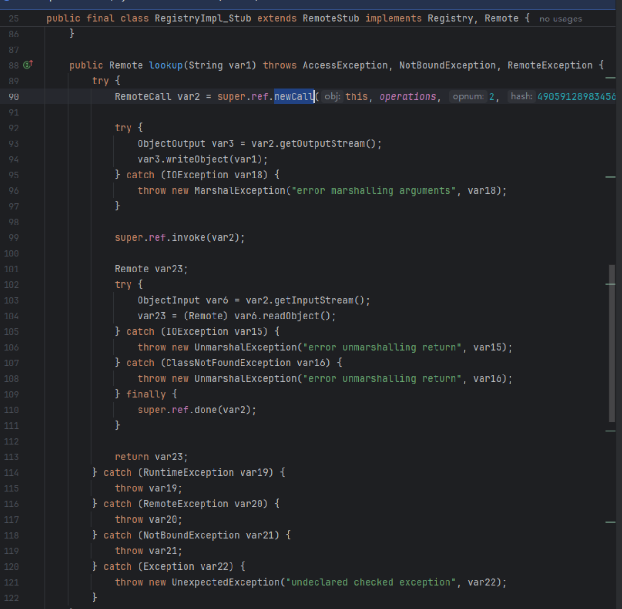Image resolution: width=622 pixels, height=609 pixels.
Task: Toggle a breakpoint at line number 90
Action: (x=14, y=97)
